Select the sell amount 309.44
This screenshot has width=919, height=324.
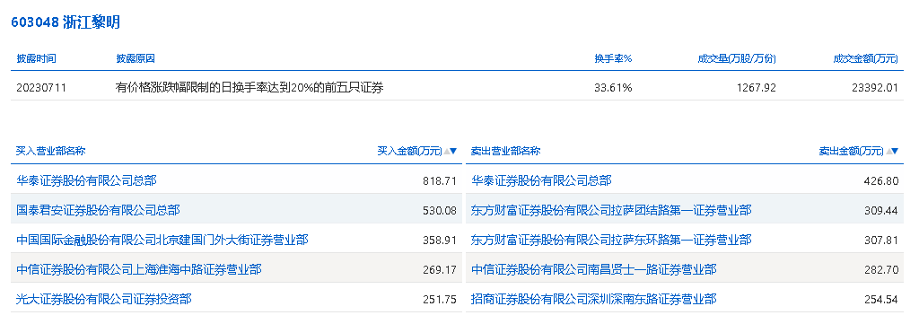[881, 210]
